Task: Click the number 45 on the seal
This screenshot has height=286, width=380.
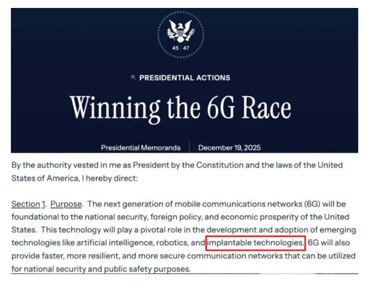Action: 175,48
